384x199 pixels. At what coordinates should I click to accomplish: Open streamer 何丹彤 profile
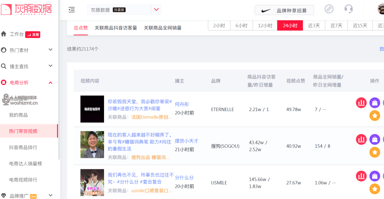tap(182, 104)
